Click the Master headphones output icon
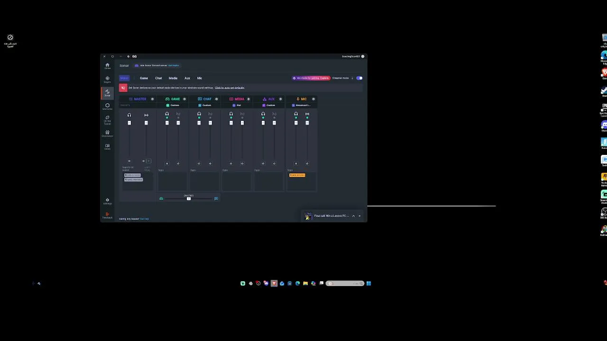Image resolution: width=607 pixels, height=341 pixels. coord(129,115)
